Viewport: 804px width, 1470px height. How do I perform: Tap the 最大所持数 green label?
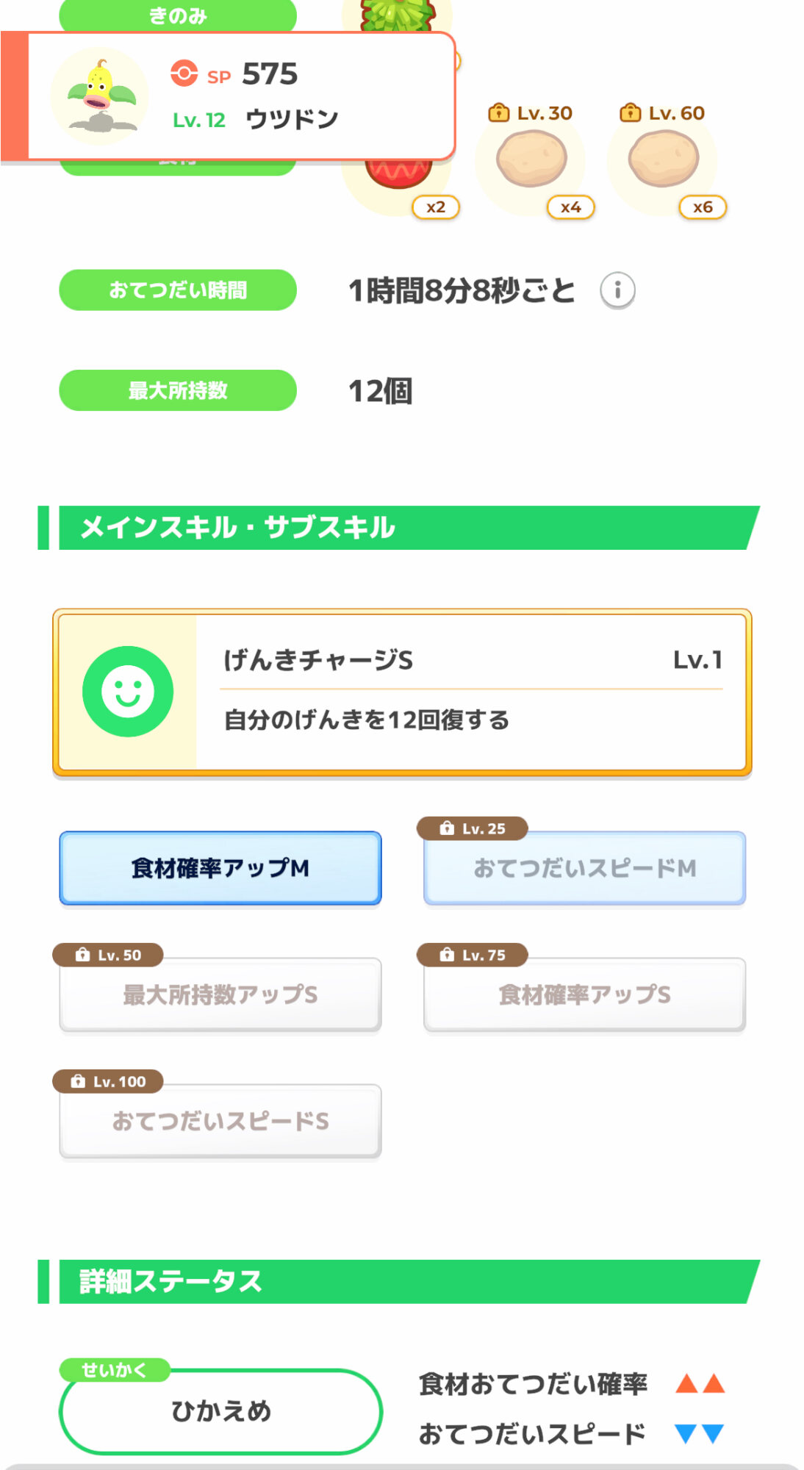[x=178, y=390]
